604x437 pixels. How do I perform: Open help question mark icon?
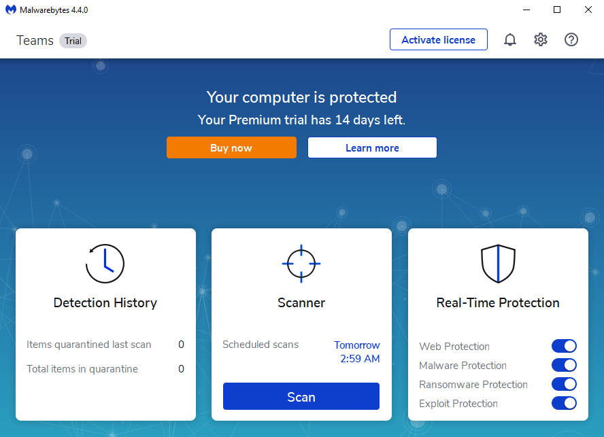(x=571, y=39)
